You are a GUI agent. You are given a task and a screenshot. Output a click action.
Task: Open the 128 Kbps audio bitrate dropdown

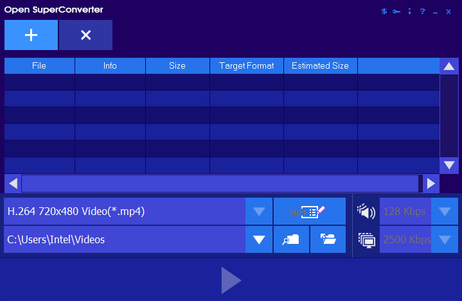[x=444, y=211]
